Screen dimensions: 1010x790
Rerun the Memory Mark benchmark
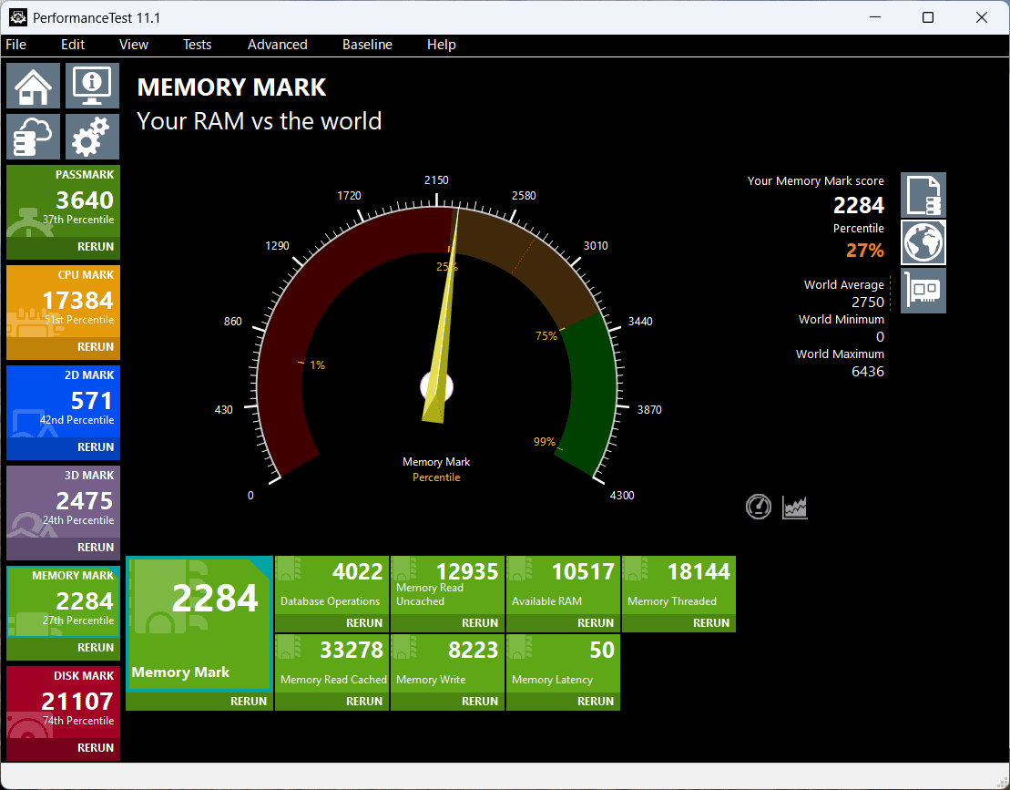pos(246,701)
